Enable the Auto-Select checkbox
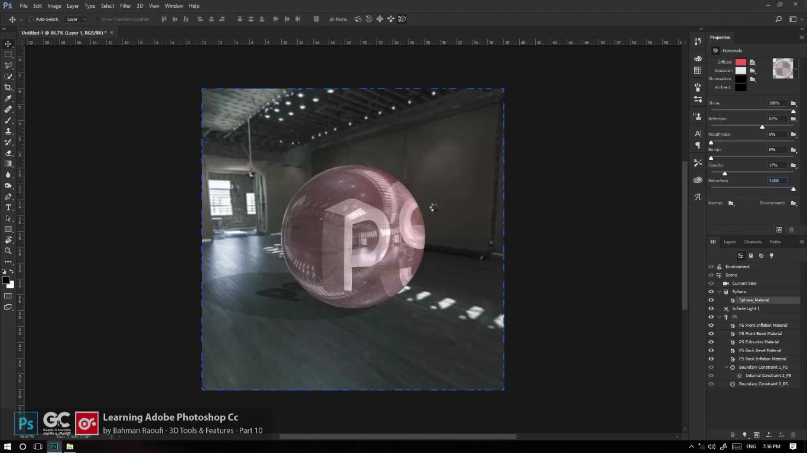Viewport: 807px width, 453px height. point(31,19)
